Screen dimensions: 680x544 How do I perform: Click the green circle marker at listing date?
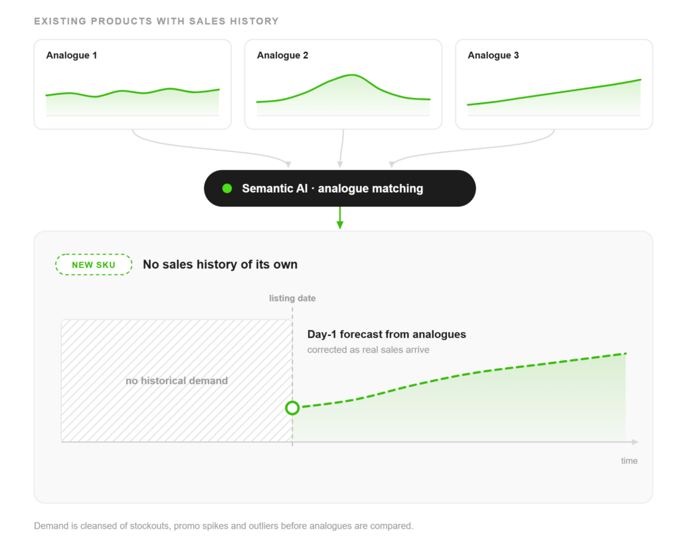click(x=292, y=408)
